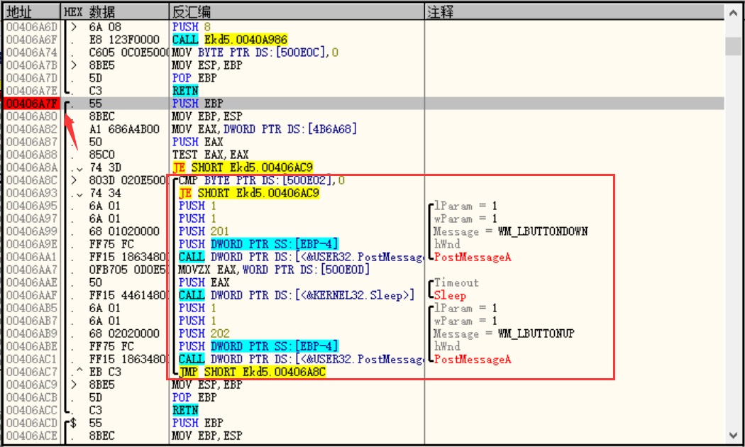Select the TEST EAX,EAX instruction
Screen dimensions: 745x447
point(211,155)
